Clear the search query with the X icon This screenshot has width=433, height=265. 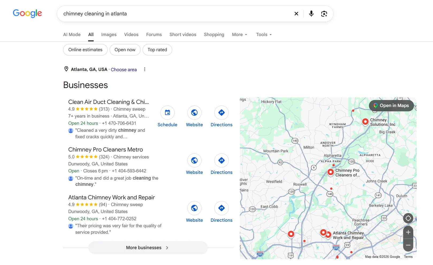[x=296, y=14]
